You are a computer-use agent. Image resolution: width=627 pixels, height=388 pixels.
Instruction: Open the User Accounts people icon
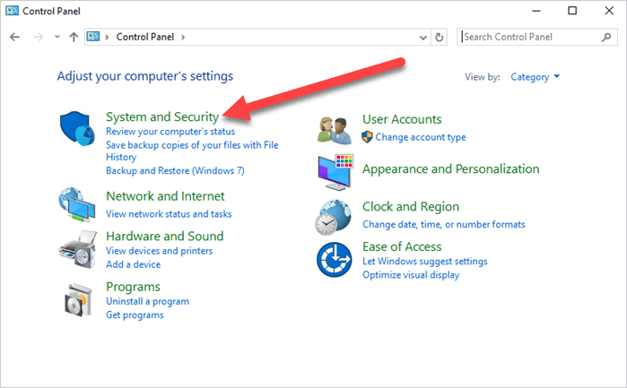point(335,130)
